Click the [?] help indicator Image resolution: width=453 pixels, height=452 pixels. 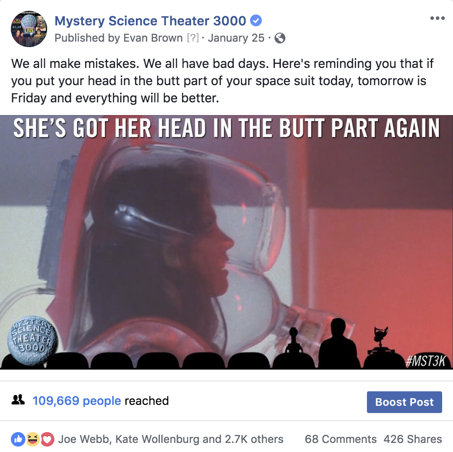tap(193, 38)
